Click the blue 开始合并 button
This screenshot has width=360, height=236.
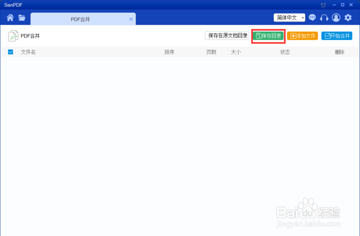(337, 36)
